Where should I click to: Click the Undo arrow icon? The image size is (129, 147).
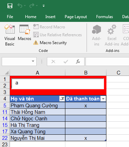[20, 5]
